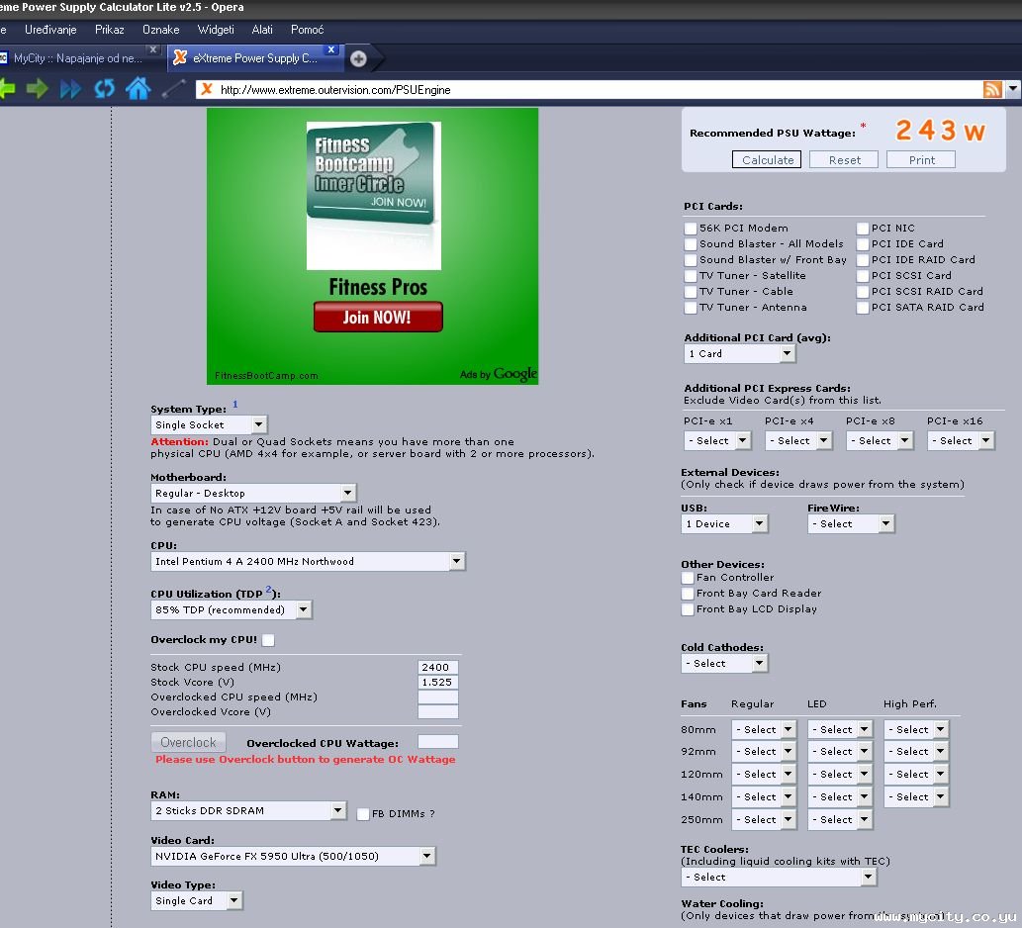Close the eXtreme Power Supply tab
The width and height of the screenshot is (1022, 928).
(x=331, y=49)
